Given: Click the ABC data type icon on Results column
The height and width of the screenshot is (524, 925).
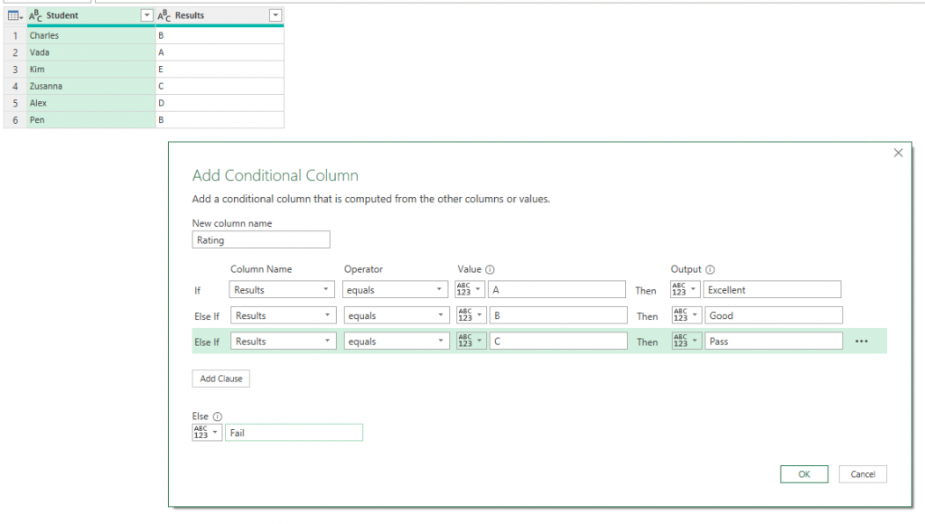Looking at the screenshot, I should tap(163, 15).
